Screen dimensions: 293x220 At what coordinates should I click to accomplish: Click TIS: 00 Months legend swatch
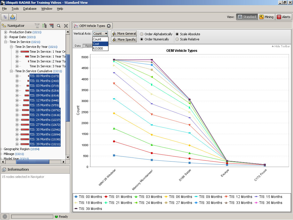click(x=76, y=197)
